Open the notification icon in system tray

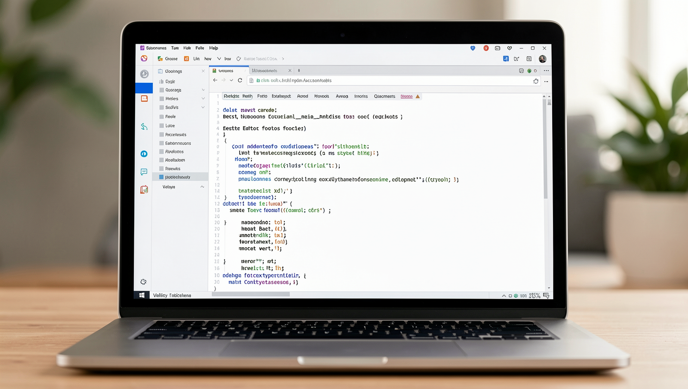546,295
